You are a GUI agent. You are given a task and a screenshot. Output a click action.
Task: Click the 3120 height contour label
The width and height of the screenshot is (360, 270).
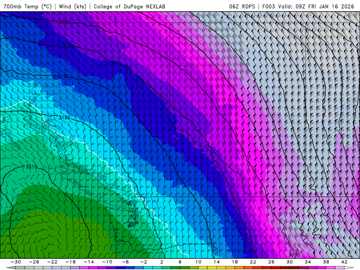(68, 46)
